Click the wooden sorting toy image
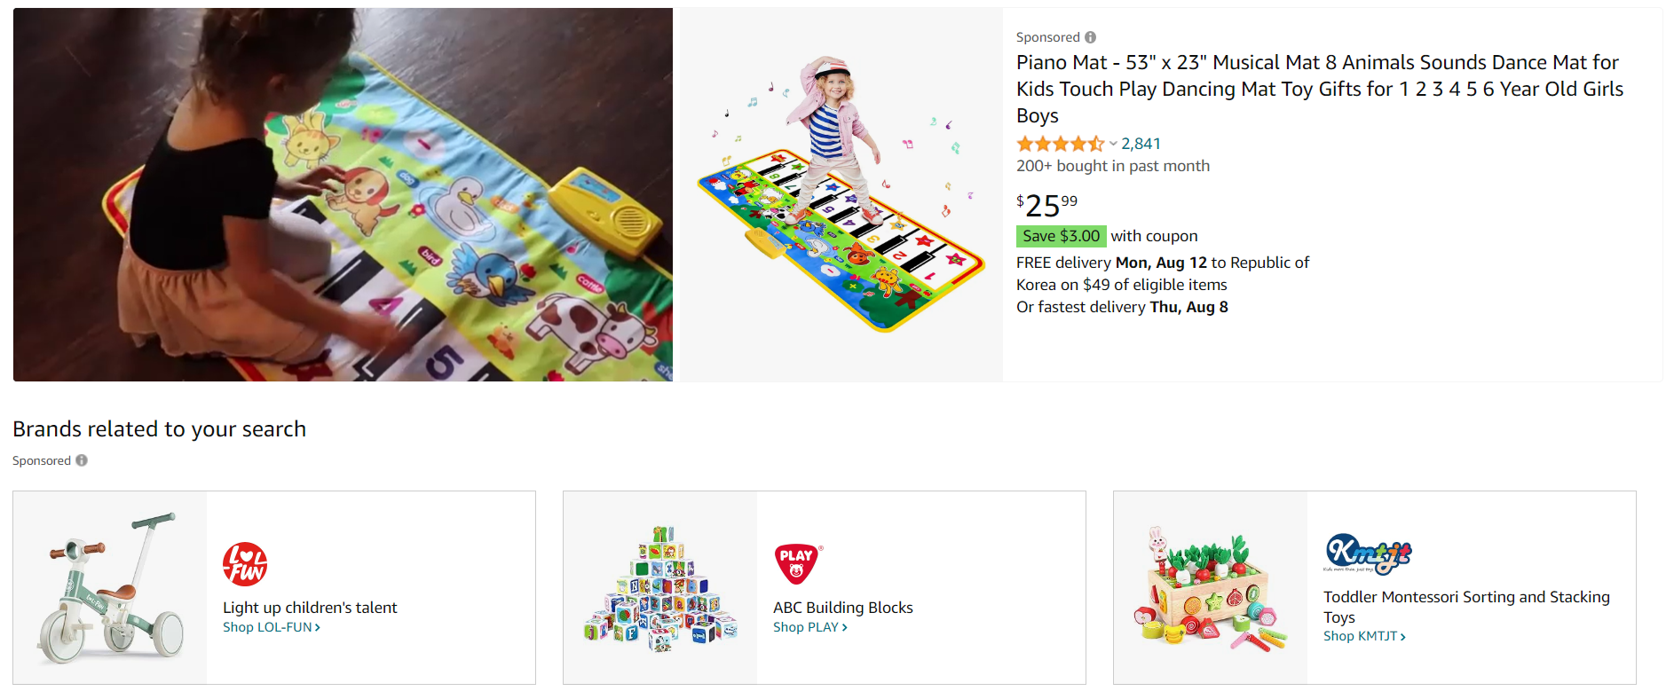Screen dimensions: 1674x699 1211,587
